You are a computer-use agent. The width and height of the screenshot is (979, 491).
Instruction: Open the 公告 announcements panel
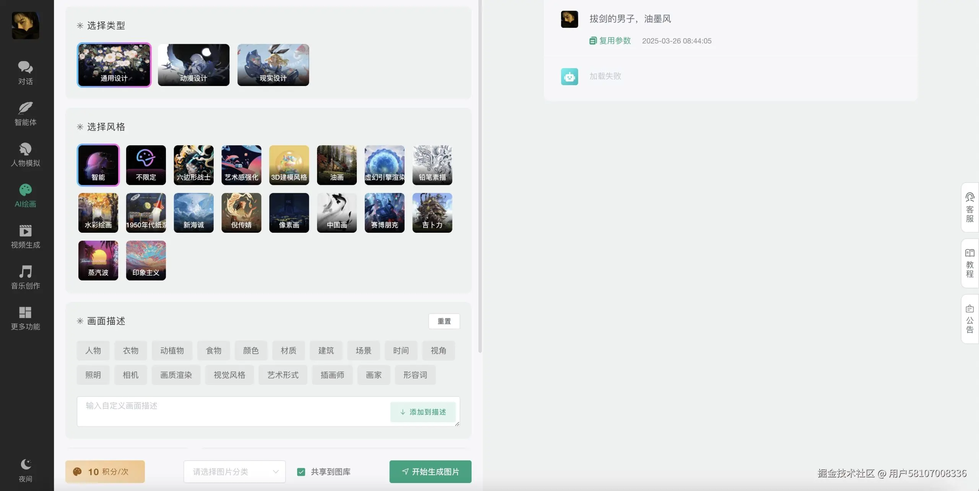(x=970, y=319)
